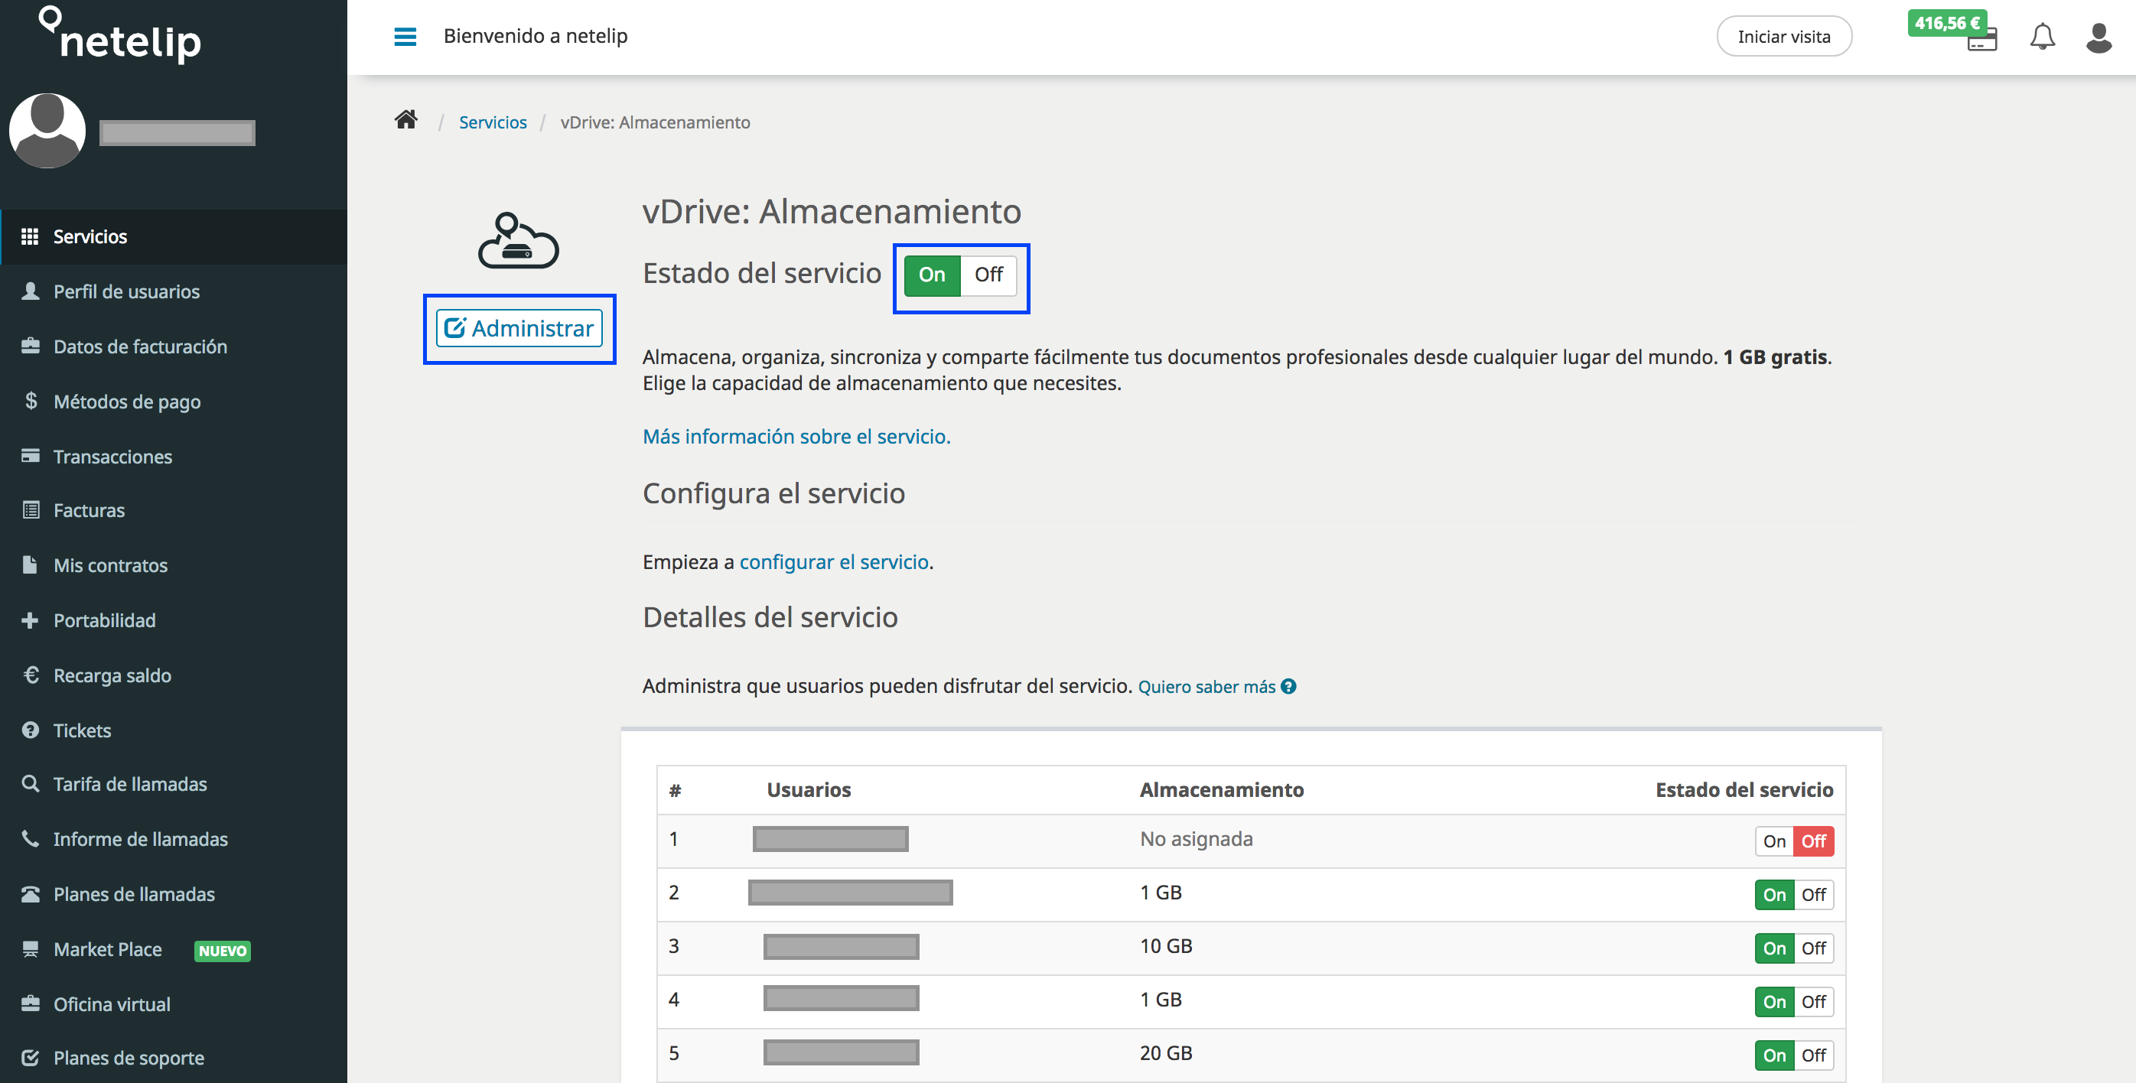Click the red Off for user 1
This screenshot has width=2136, height=1083.
coord(1813,841)
